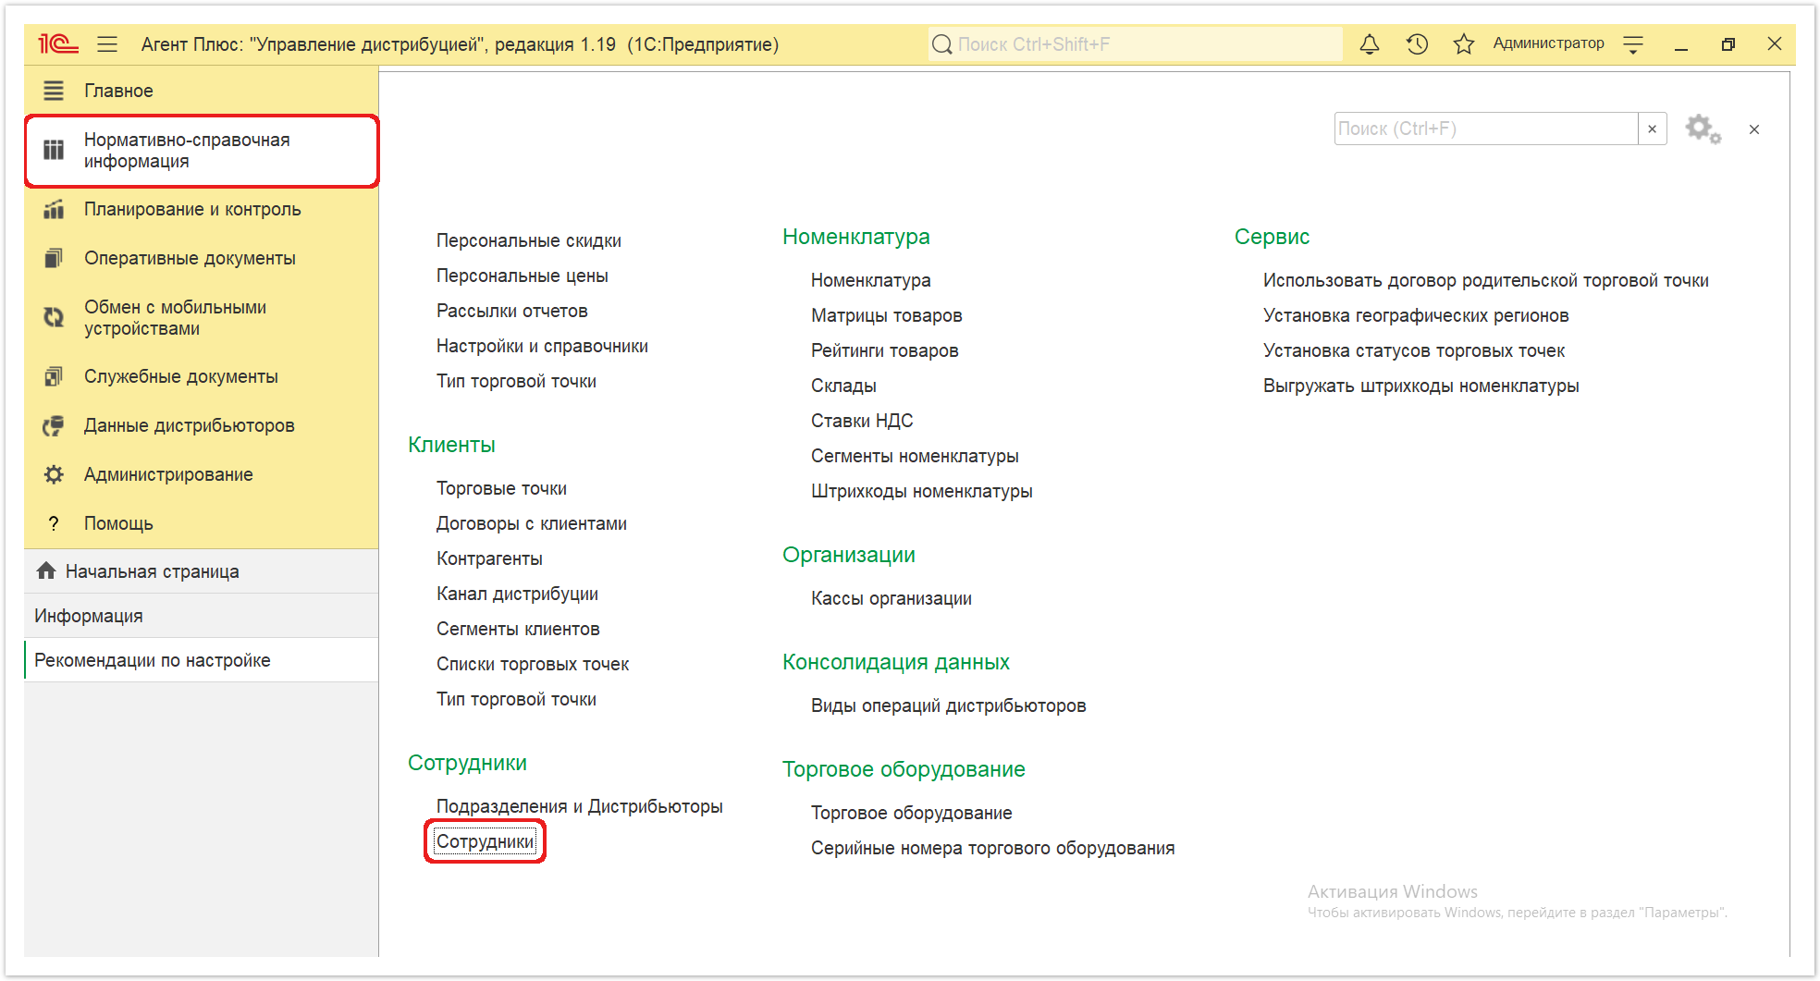
Task: Click into global search field Ctrl+Shift+F
Action: pos(1136,44)
